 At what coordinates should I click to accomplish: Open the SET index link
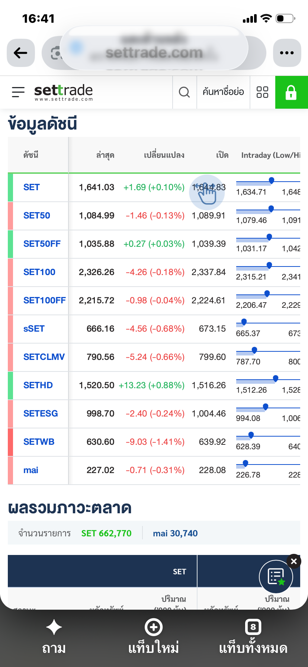coord(32,187)
